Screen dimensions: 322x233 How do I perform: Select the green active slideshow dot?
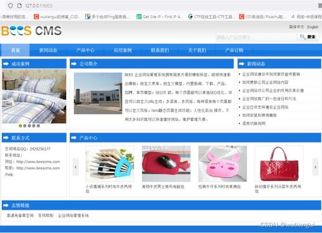[x=20, y=126]
